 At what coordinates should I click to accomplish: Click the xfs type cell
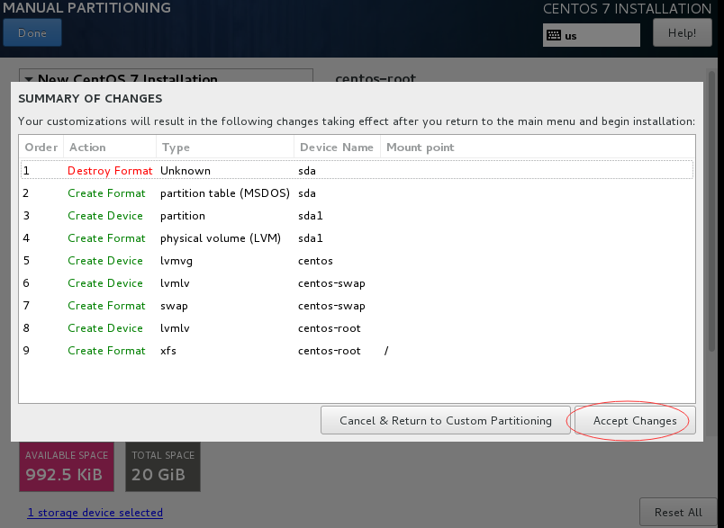[168, 351]
